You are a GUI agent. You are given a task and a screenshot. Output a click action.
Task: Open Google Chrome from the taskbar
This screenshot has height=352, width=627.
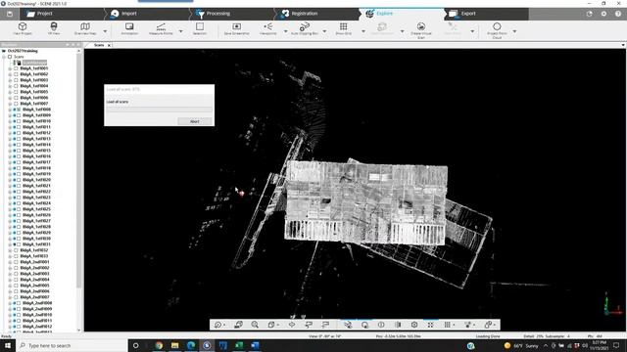click(159, 345)
